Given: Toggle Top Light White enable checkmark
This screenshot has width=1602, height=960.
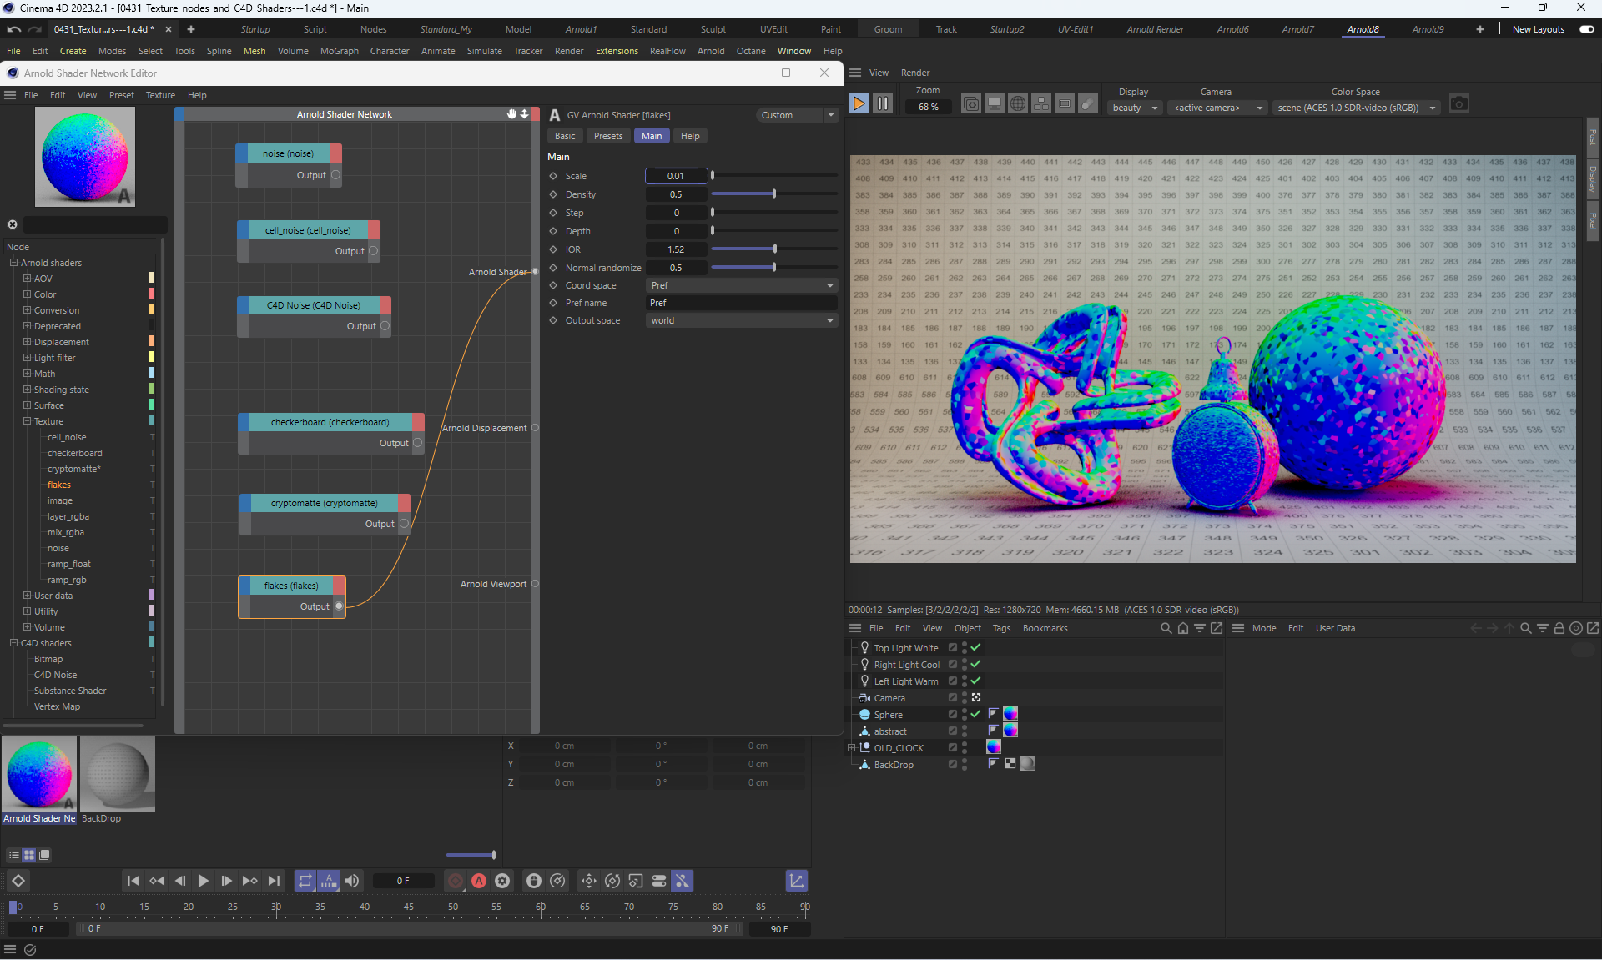Looking at the screenshot, I should pyautogui.click(x=975, y=647).
